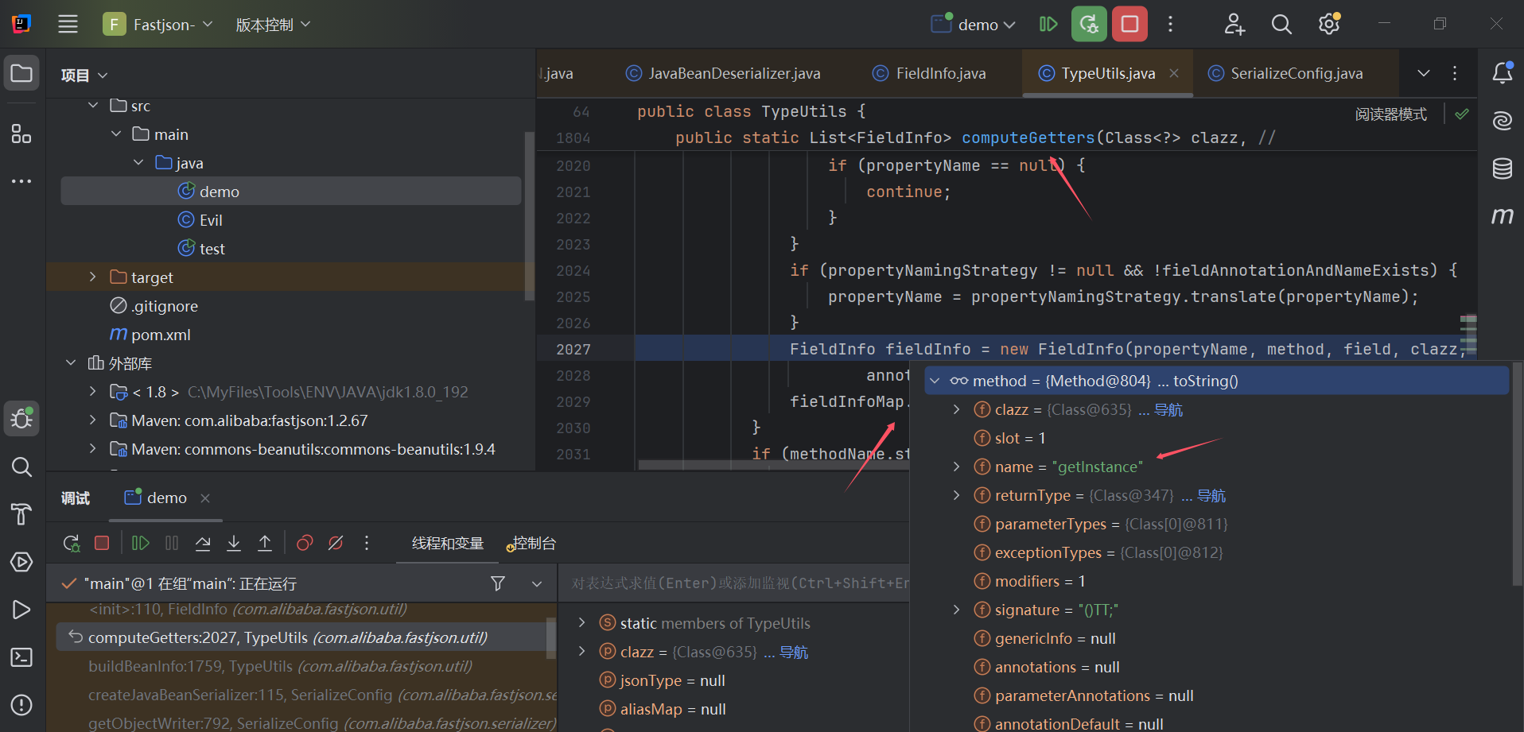This screenshot has width=1524, height=732.
Task: Click toString() link on method row
Action: (x=1206, y=381)
